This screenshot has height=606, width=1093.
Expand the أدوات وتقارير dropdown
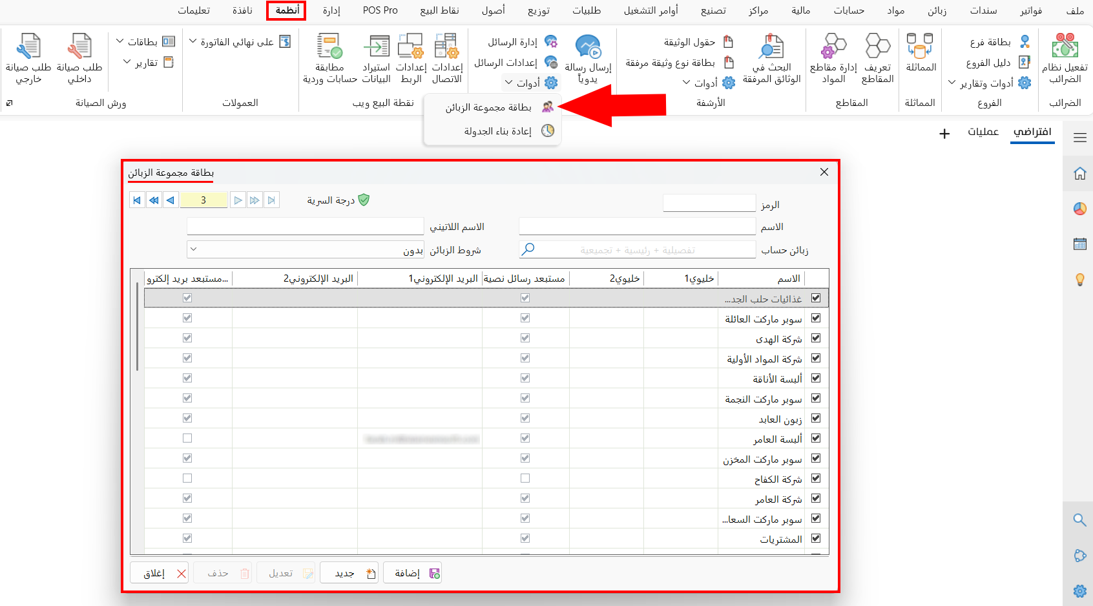pyautogui.click(x=990, y=83)
